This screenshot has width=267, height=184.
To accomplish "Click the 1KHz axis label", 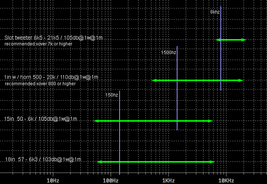I will click(x=168, y=180).
